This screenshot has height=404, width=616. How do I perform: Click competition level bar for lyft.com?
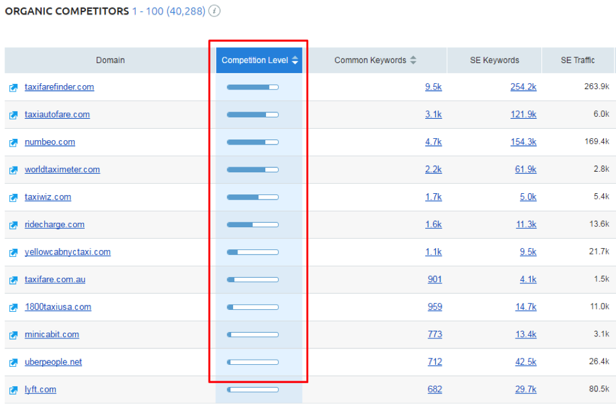pos(253,389)
